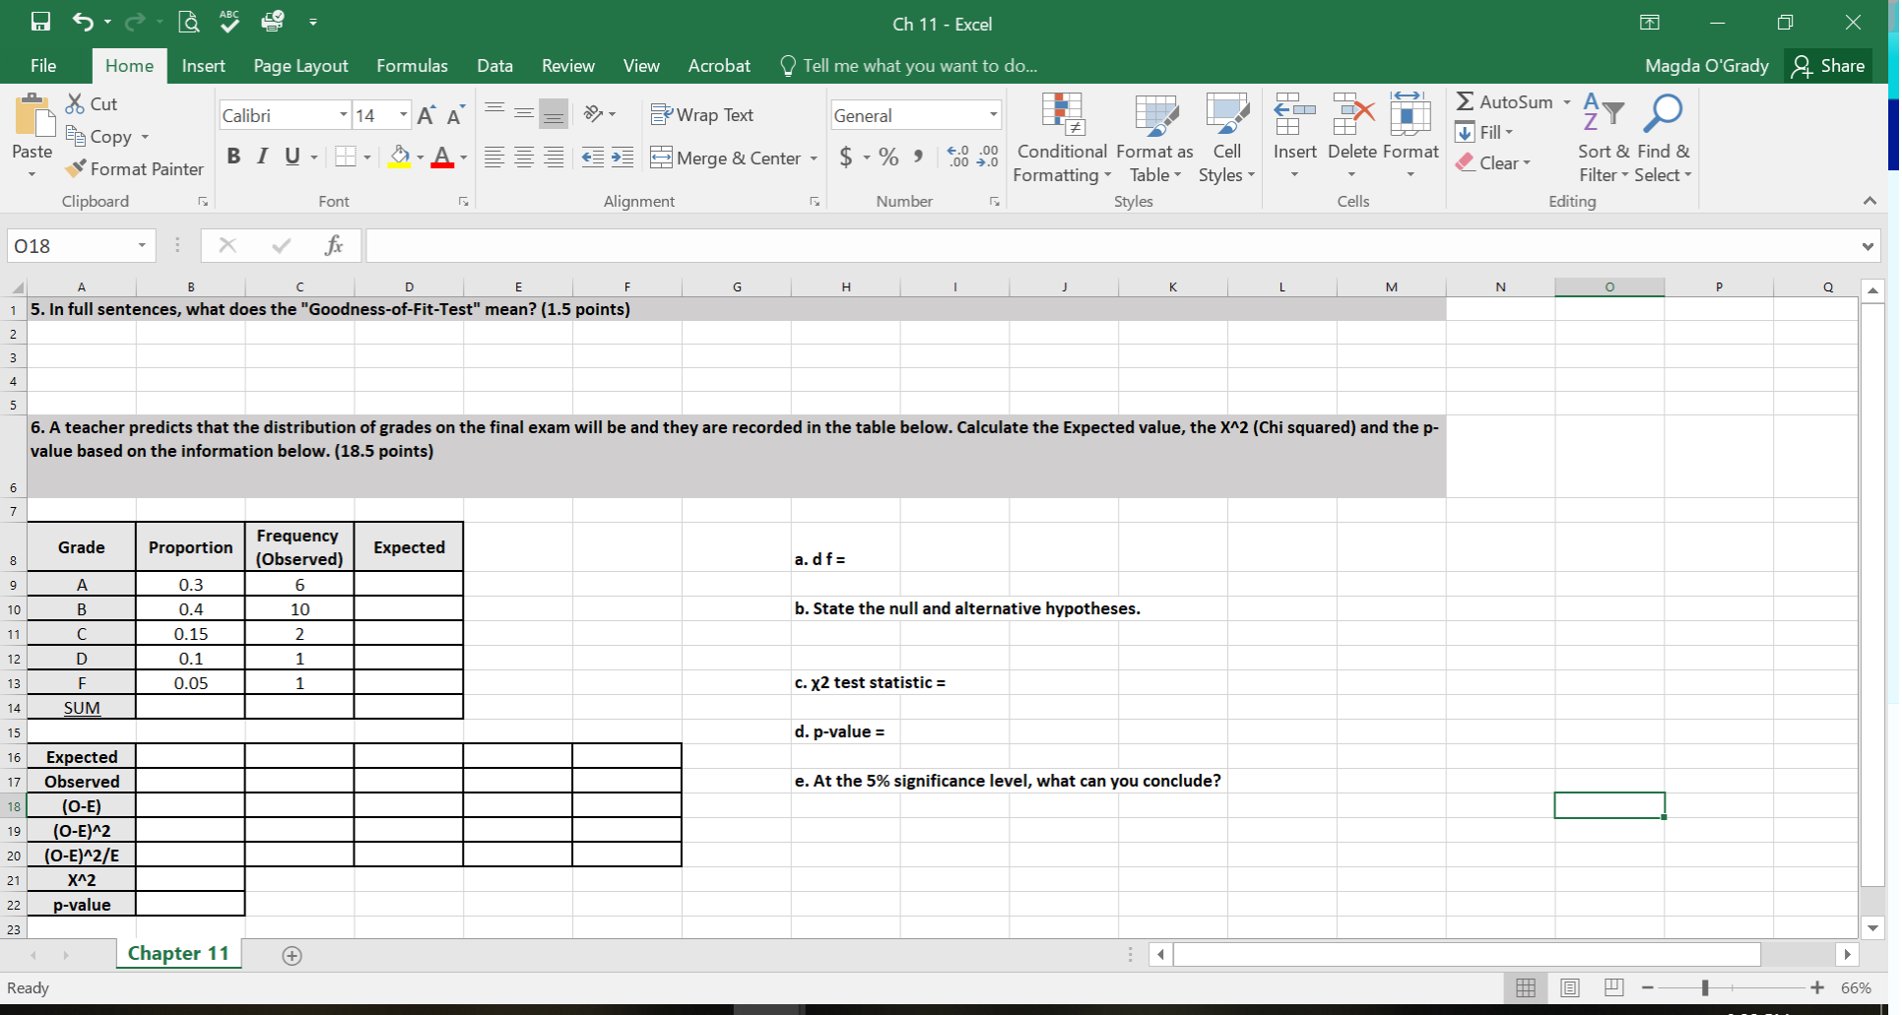Screen dimensions: 1902x1015
Task: Click the Copy icon
Action: coord(75,136)
